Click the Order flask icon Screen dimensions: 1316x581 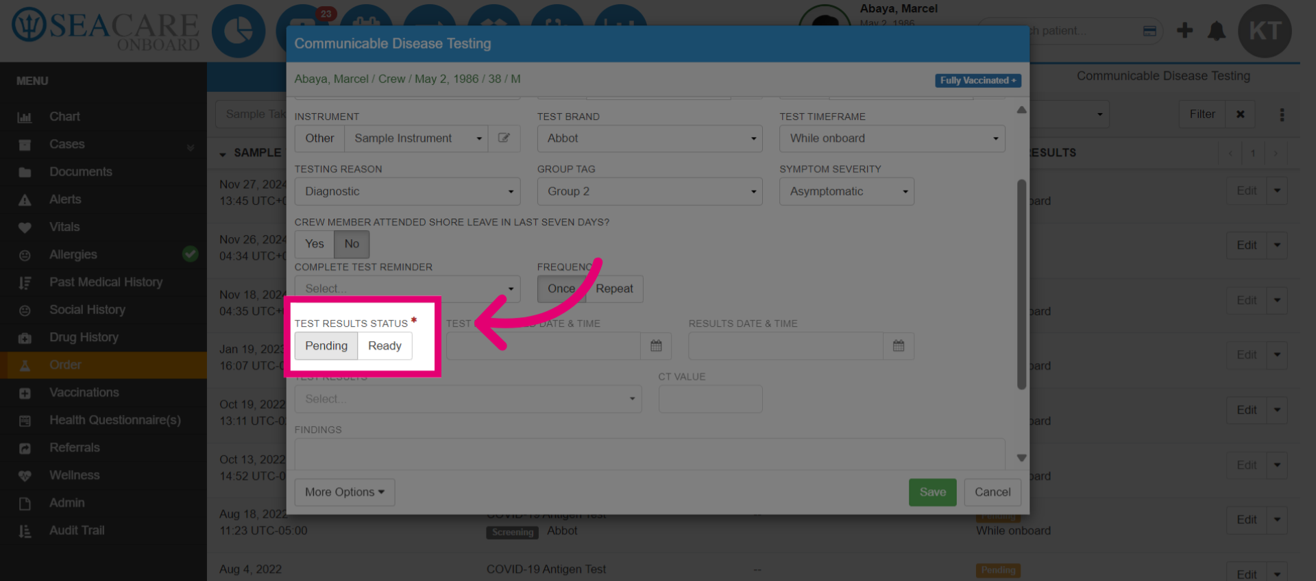pyautogui.click(x=25, y=365)
